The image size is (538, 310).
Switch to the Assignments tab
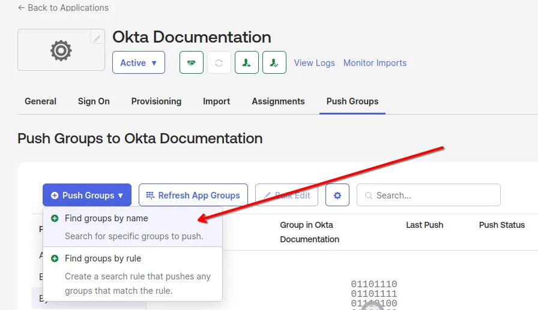tap(278, 101)
